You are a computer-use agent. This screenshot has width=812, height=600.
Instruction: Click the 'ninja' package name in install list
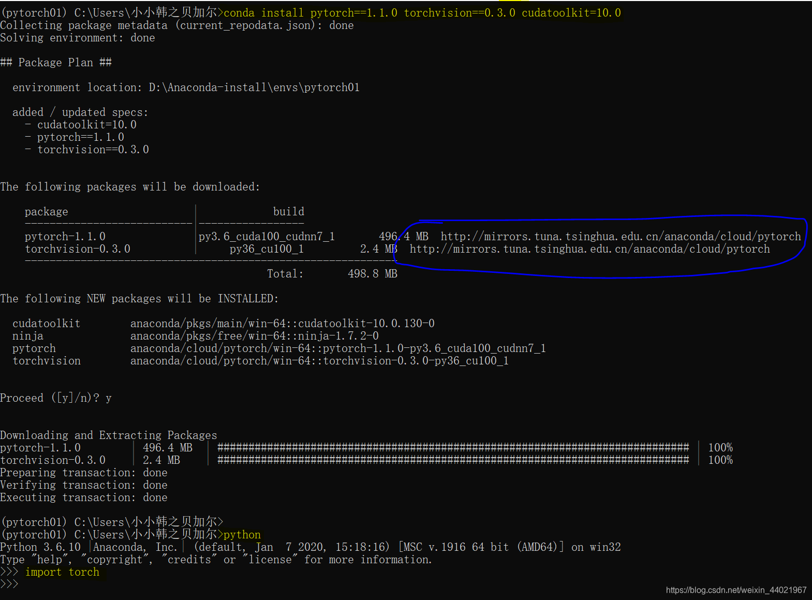(x=28, y=335)
